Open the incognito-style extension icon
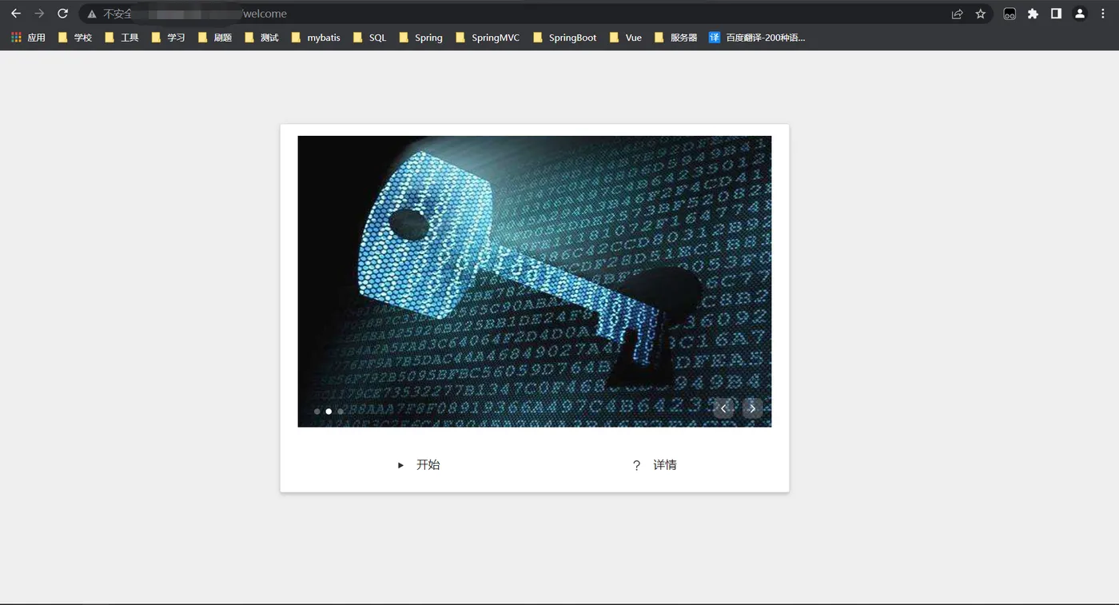 tap(1009, 14)
